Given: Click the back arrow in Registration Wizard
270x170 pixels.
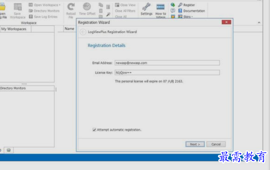Looking at the screenshot, I should (x=83, y=32).
